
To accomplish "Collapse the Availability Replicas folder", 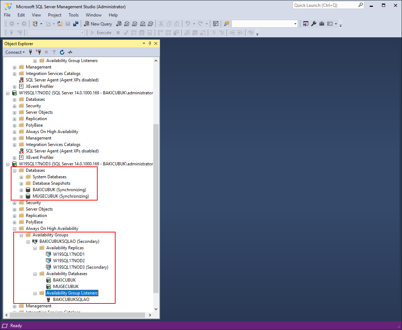I will 35,248.
